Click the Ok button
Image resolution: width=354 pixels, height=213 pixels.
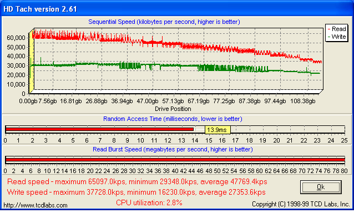pyautogui.click(x=321, y=187)
